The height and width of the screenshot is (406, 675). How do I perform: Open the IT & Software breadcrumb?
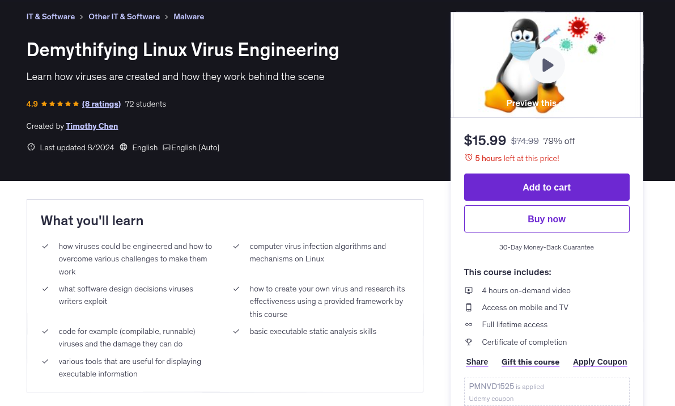click(50, 17)
